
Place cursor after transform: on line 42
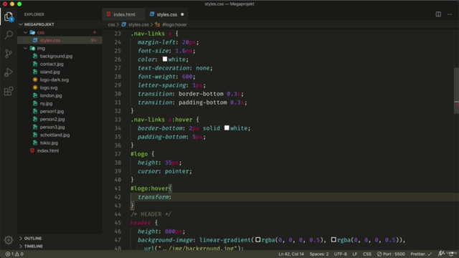coord(172,197)
